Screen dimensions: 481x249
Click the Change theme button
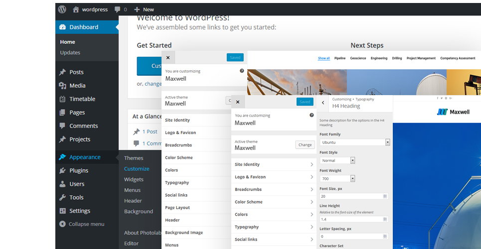tap(305, 145)
